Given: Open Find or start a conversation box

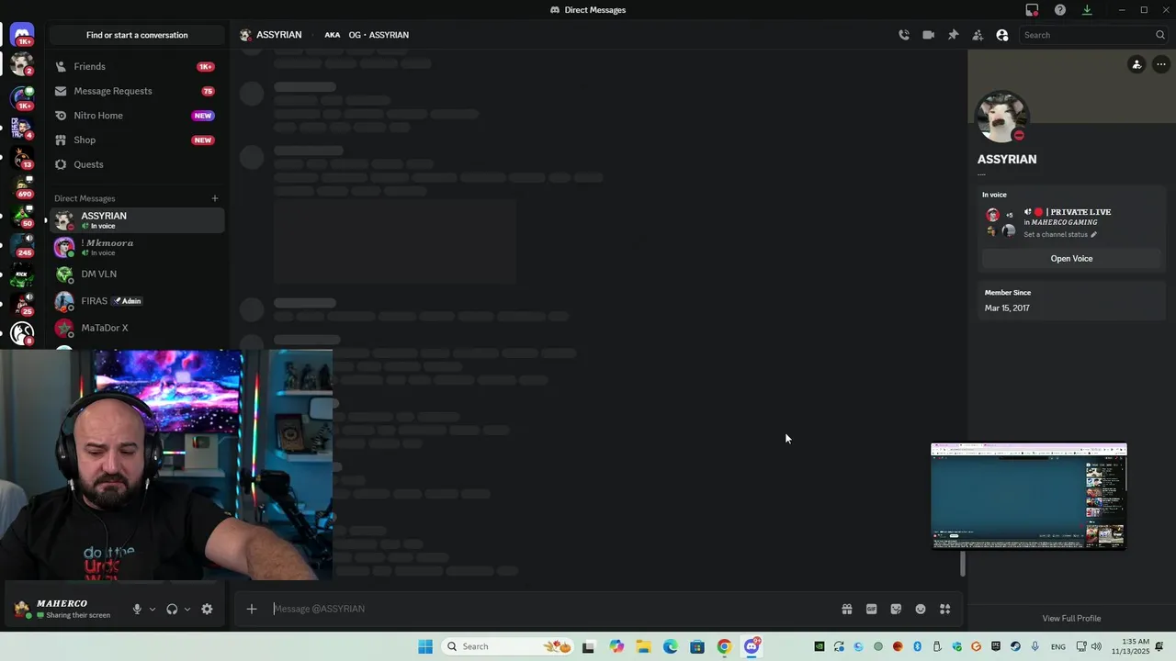Looking at the screenshot, I should click(x=137, y=35).
